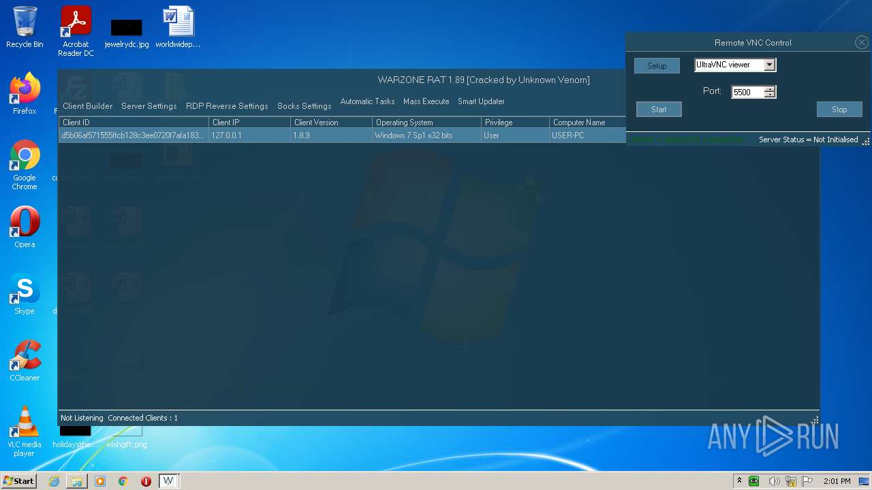The height and width of the screenshot is (490, 872).
Task: Open Windows Explorer in the taskbar
Action: click(x=77, y=481)
